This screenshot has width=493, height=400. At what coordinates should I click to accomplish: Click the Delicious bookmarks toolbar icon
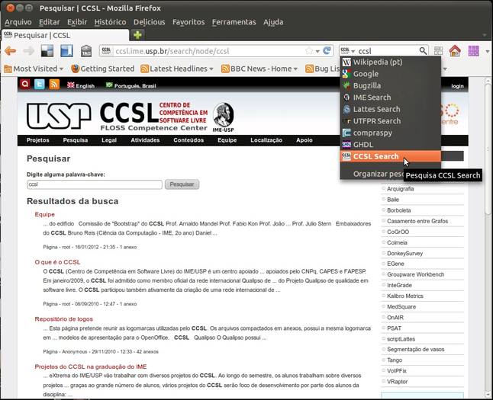tap(47, 50)
